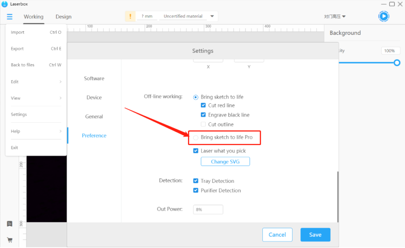Click the Change SVG button

pyautogui.click(x=225, y=162)
